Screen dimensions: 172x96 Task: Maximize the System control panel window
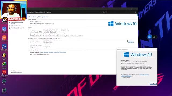[132, 9]
